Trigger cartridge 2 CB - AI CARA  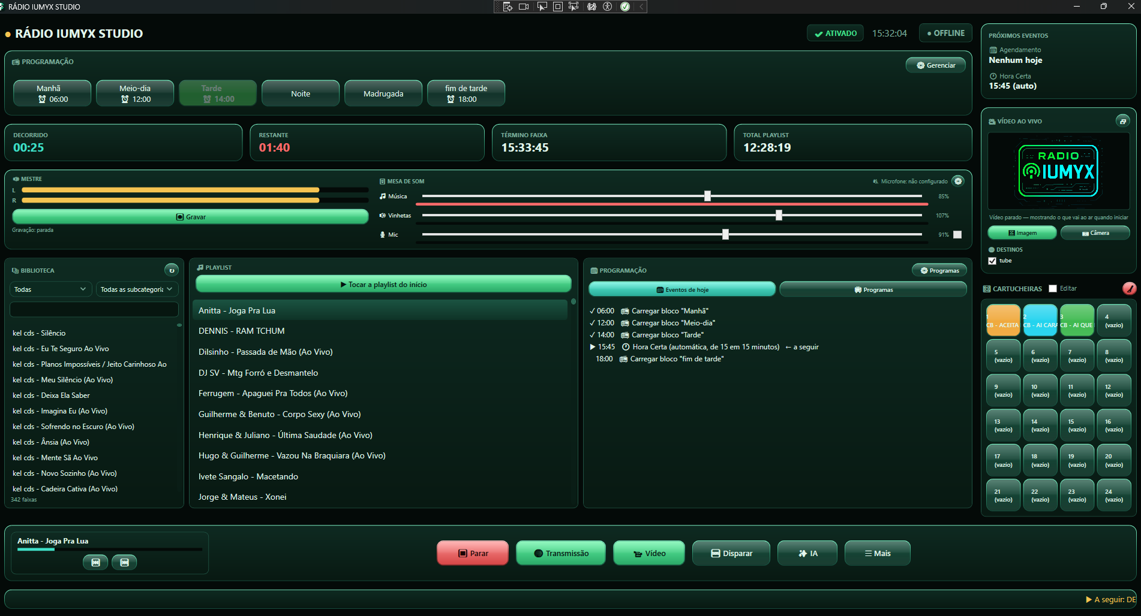(x=1040, y=321)
